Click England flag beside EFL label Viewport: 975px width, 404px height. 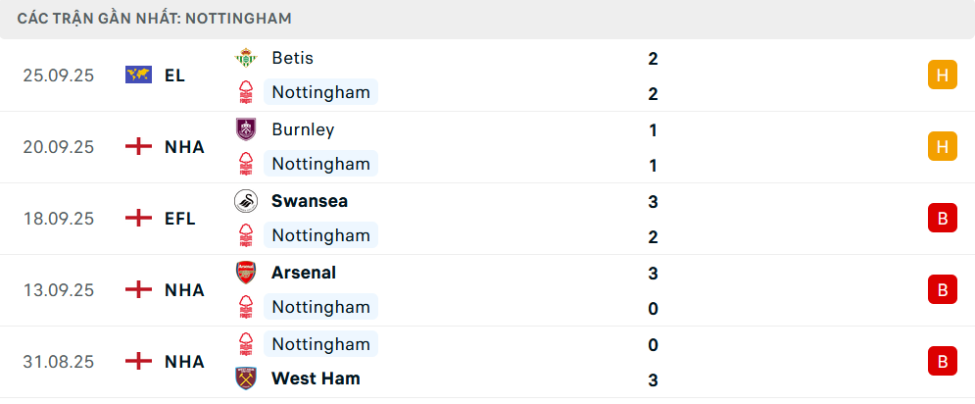(139, 219)
